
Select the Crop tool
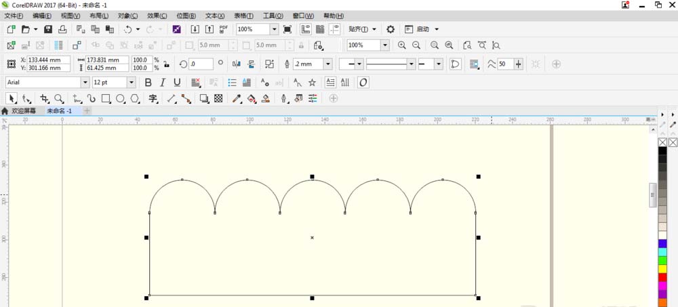click(45, 98)
